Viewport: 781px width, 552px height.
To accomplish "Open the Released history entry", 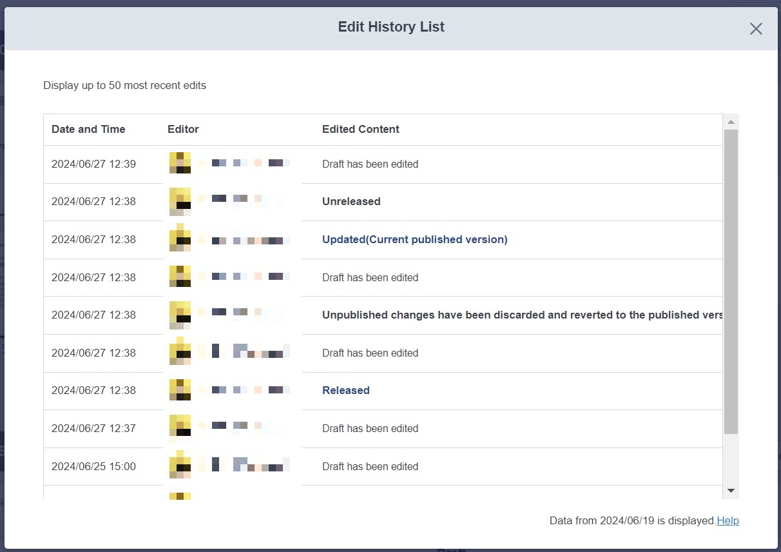I will [345, 390].
